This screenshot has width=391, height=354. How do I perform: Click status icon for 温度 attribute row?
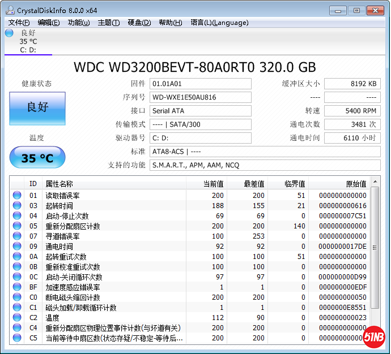17,317
